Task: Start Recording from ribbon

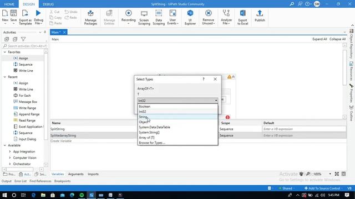Action: point(128,17)
